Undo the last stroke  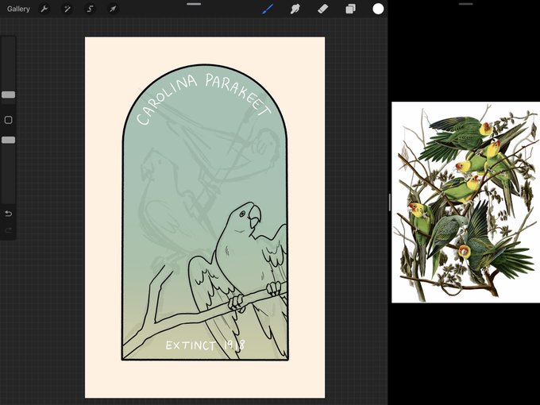coord(8,214)
